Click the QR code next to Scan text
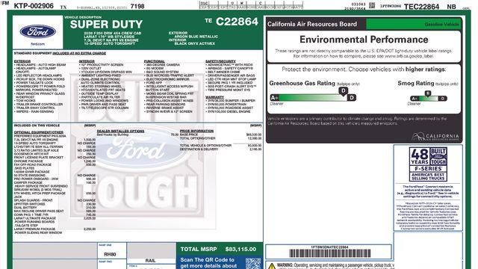This screenshot has height=269, width=478. click(x=253, y=264)
